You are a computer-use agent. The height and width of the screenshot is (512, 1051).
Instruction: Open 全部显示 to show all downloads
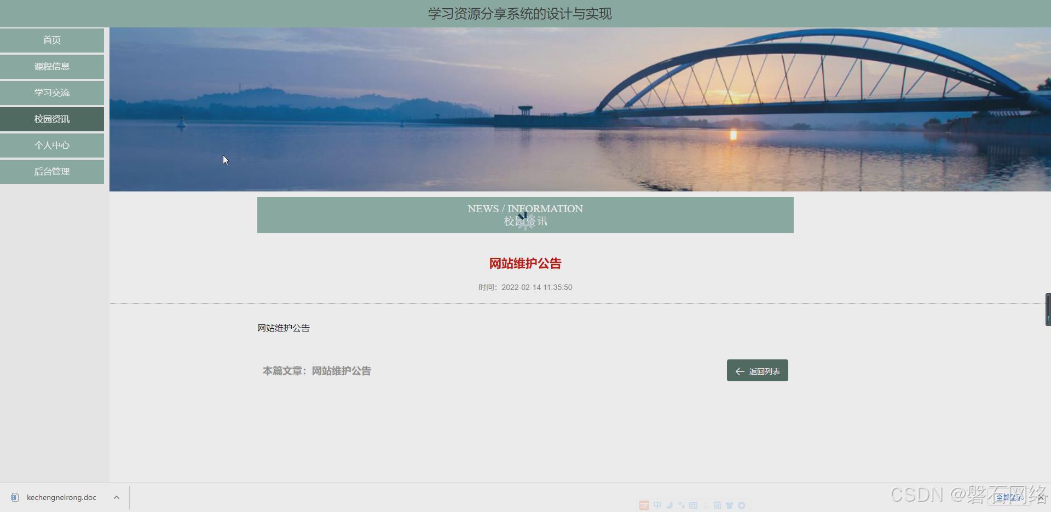(x=1010, y=498)
